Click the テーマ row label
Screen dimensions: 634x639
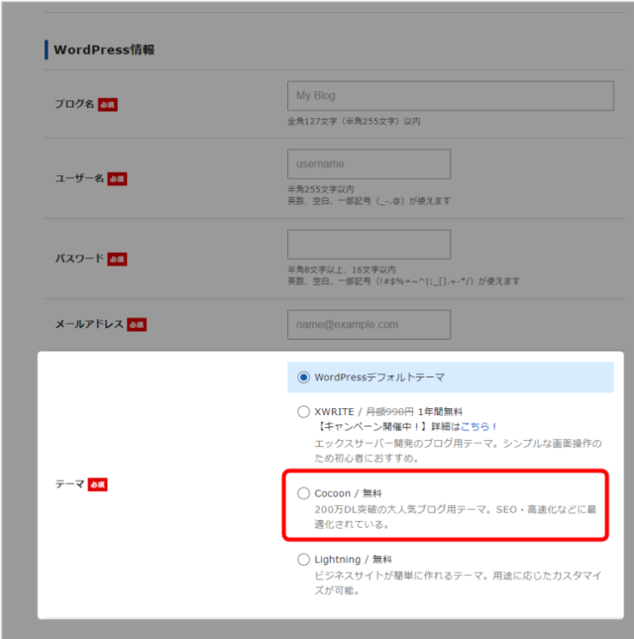click(69, 484)
